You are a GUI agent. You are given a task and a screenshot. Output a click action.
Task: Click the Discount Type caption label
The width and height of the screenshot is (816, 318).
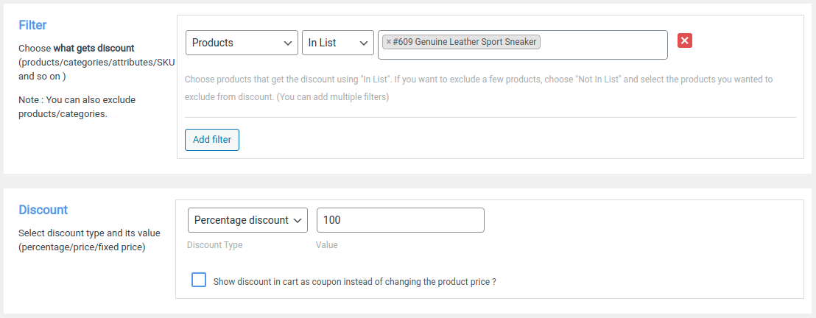pyautogui.click(x=214, y=245)
